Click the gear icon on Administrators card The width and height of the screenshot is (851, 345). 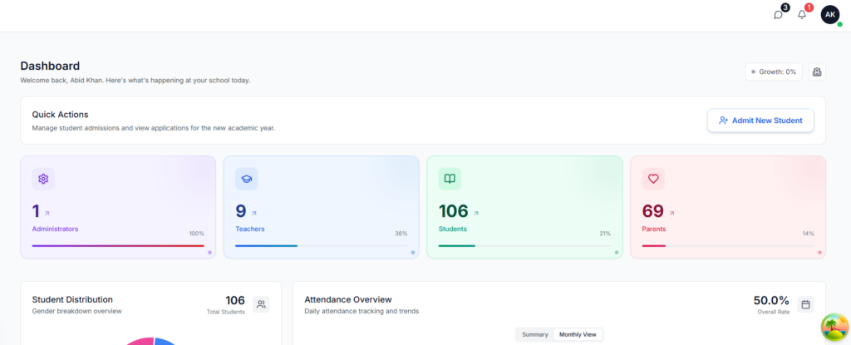point(43,179)
